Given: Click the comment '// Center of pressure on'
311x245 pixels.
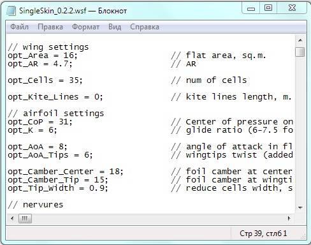Looking at the screenshot, I should point(232,122).
